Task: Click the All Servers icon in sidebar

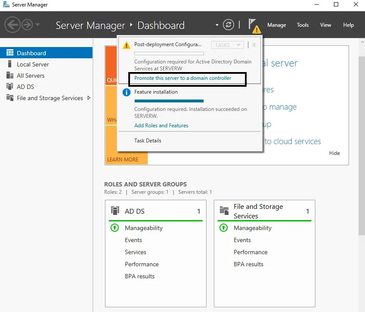Action: coord(10,75)
